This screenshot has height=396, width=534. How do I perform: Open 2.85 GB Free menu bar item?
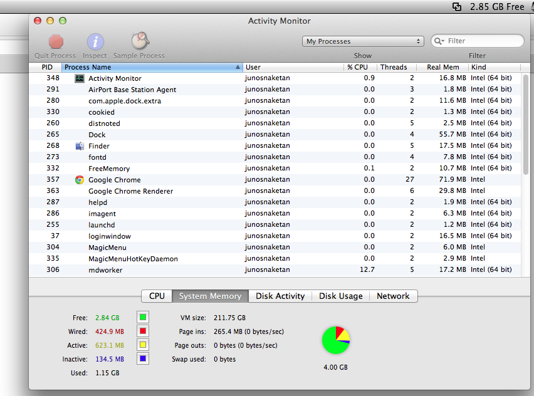click(x=497, y=7)
